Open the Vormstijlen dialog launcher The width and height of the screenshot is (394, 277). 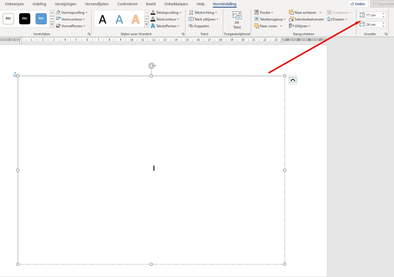[x=89, y=34]
